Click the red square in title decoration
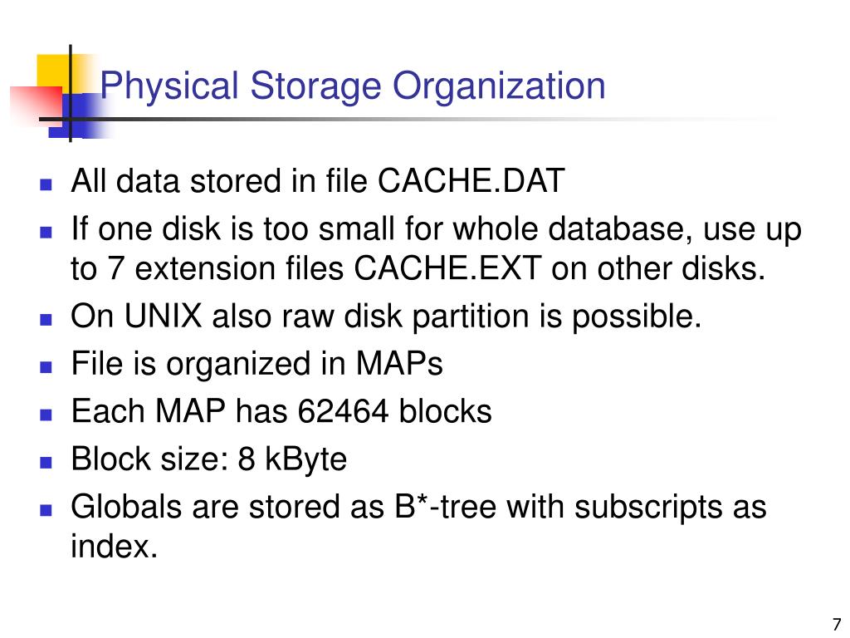Image resolution: width=850 pixels, height=638 pixels. coord(35,106)
